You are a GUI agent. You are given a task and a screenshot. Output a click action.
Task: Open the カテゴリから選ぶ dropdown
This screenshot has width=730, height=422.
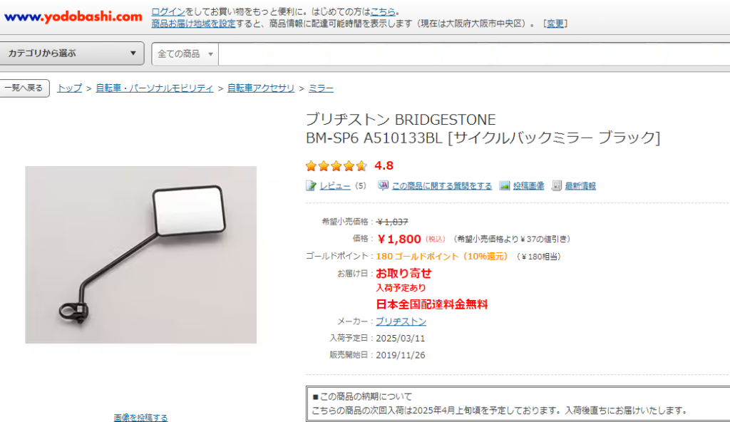(x=72, y=53)
